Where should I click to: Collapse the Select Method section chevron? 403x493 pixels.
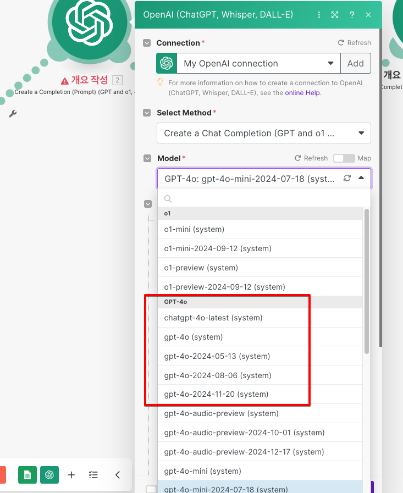click(147, 113)
